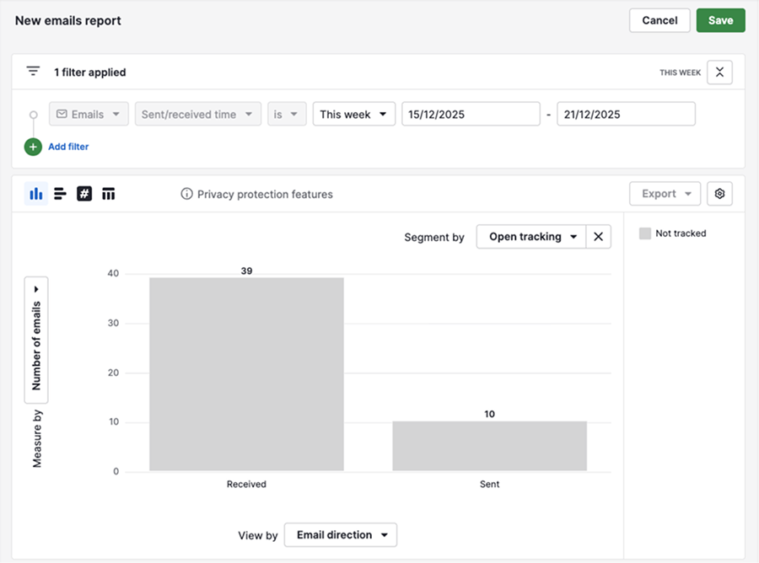
Task: Click the green plus Add filter icon
Action: pyautogui.click(x=33, y=147)
